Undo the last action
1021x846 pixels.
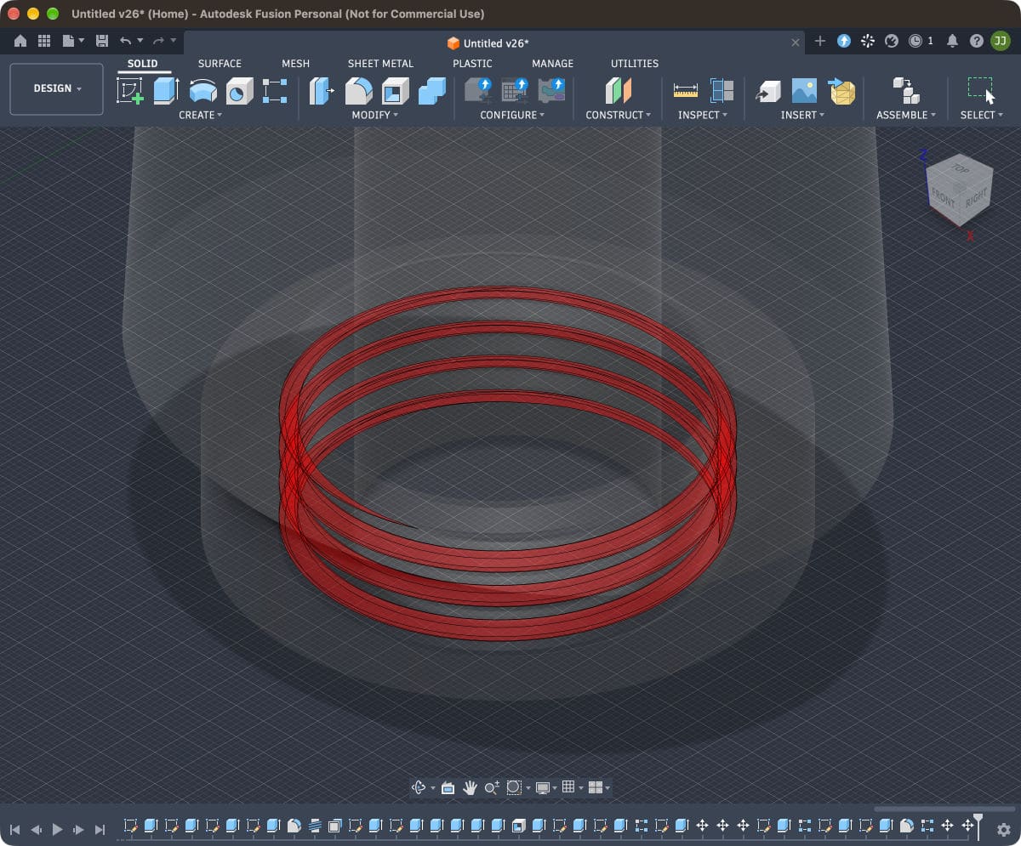click(126, 41)
